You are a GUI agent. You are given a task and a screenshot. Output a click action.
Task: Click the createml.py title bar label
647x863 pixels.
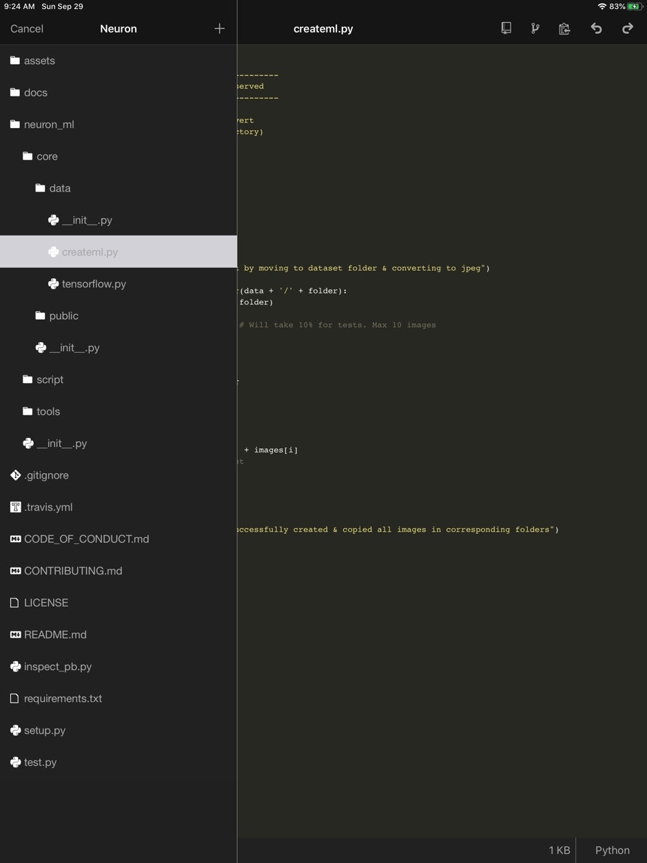pos(322,28)
